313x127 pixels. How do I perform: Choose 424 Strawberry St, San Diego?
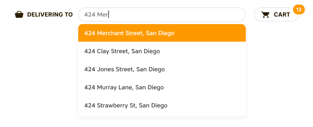click(162, 105)
